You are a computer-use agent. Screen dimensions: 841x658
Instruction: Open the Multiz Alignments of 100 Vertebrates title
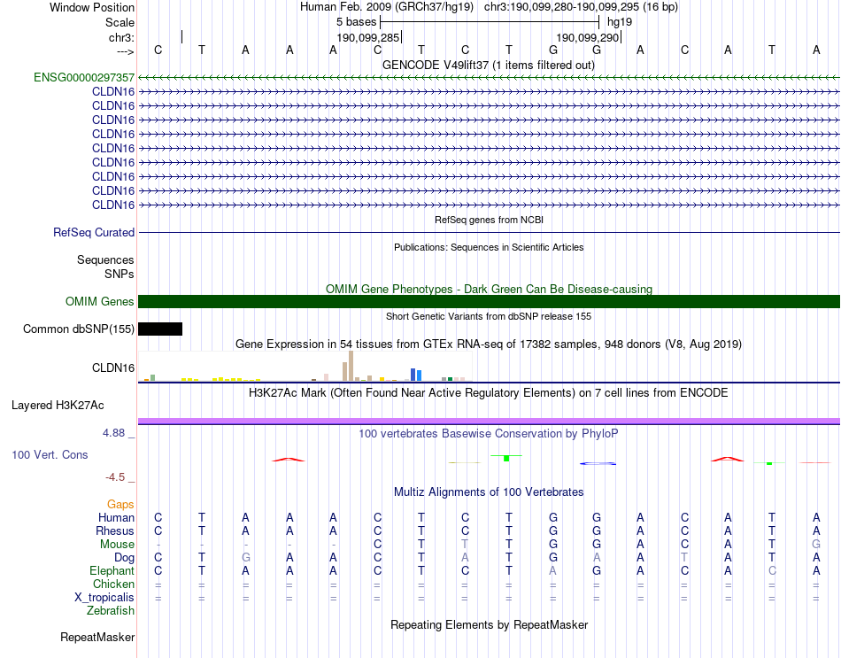pyautogui.click(x=489, y=492)
